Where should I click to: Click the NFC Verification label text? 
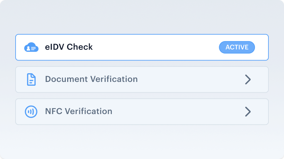79,111
